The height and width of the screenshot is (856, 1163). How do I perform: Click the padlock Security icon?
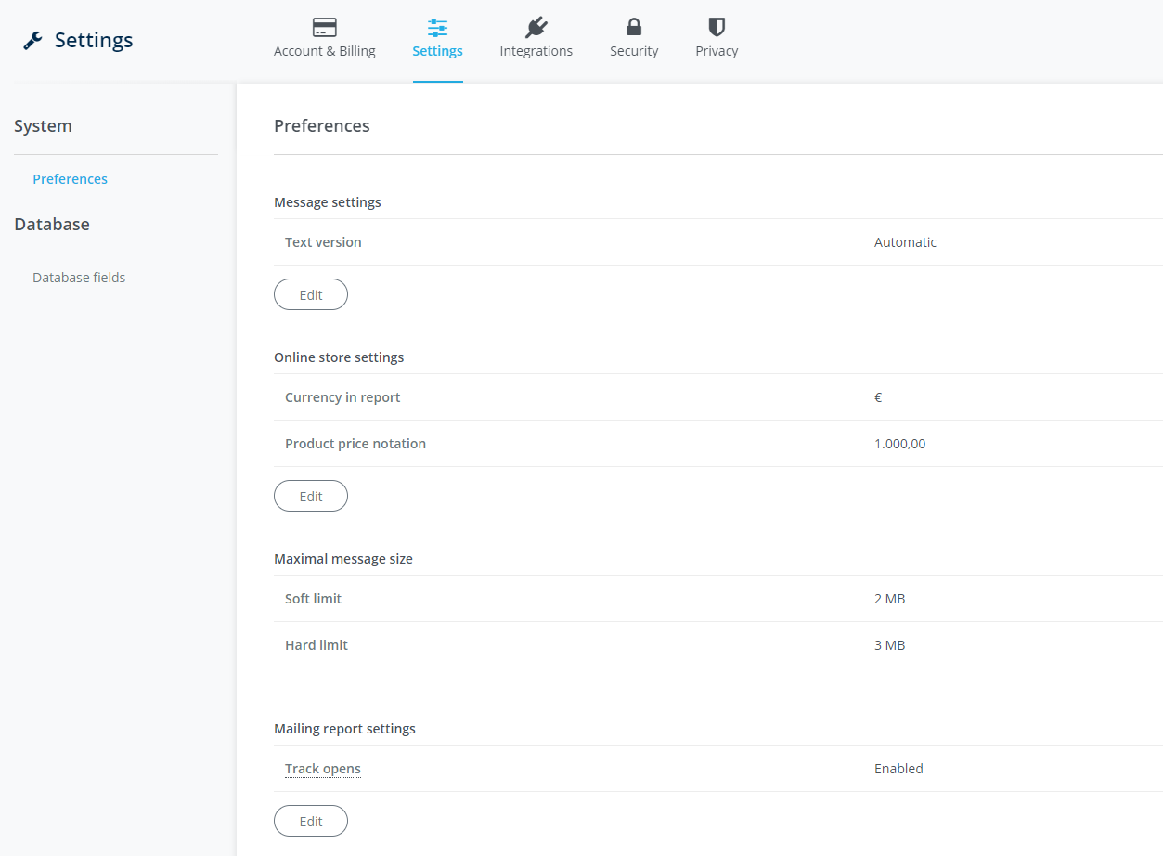pyautogui.click(x=634, y=27)
